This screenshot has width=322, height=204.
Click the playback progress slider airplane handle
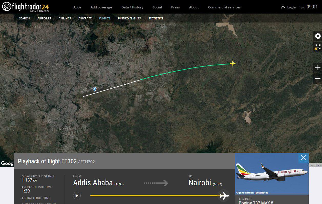[224, 196]
